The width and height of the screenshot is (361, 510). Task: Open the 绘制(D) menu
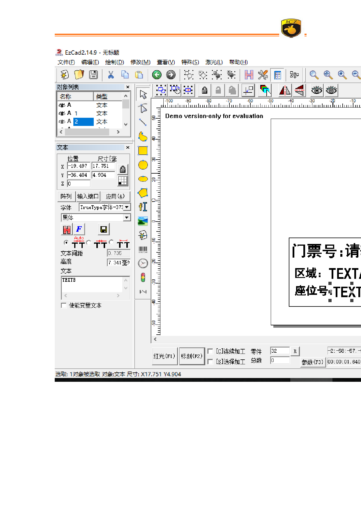click(114, 62)
